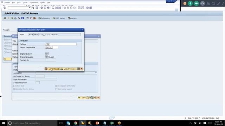Close the Create Object Directory Entry dialog

pyautogui.click(x=82, y=30)
